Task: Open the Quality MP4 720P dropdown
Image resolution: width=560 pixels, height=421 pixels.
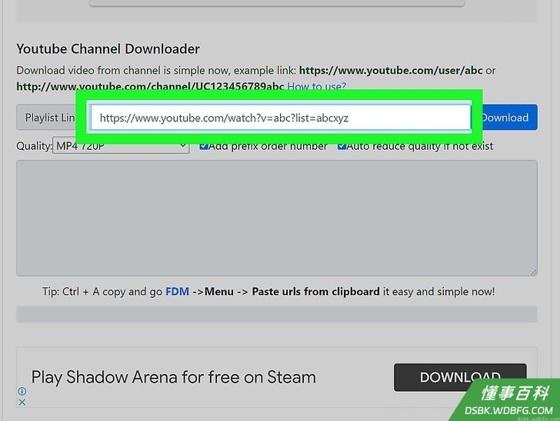Action: 121,145
